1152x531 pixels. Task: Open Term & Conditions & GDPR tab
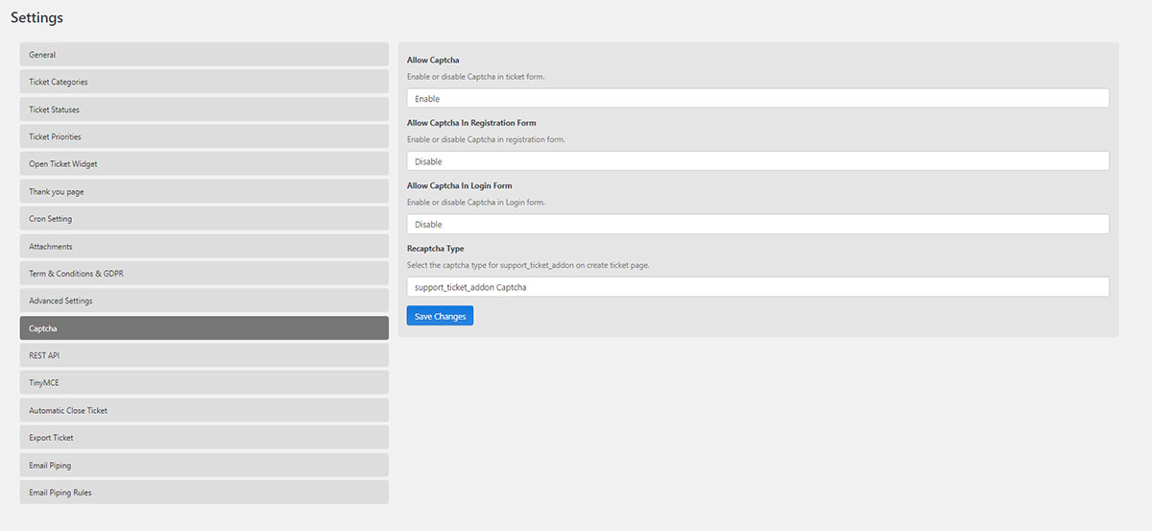(204, 273)
